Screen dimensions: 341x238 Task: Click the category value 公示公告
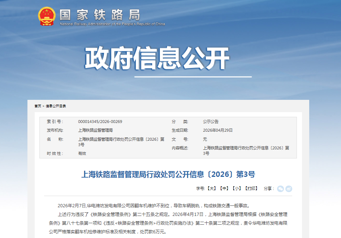click(211, 122)
